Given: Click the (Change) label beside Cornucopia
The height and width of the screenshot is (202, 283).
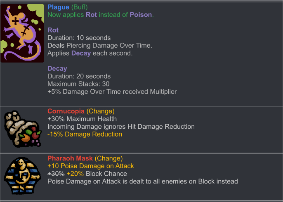Looking at the screenshot, I should (x=101, y=111).
